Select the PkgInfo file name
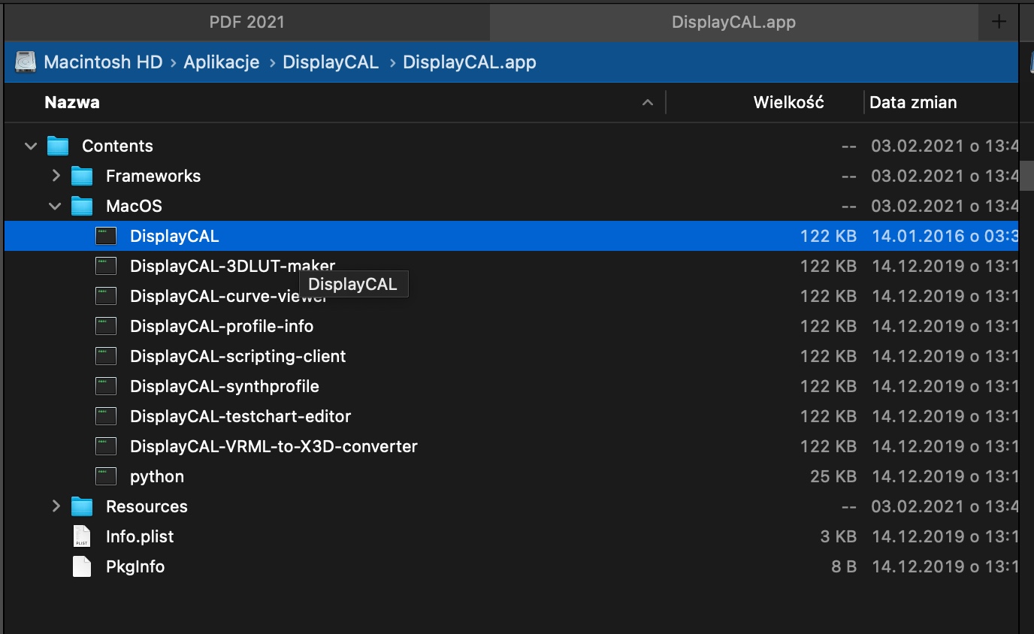Image resolution: width=1034 pixels, height=634 pixels. point(135,566)
